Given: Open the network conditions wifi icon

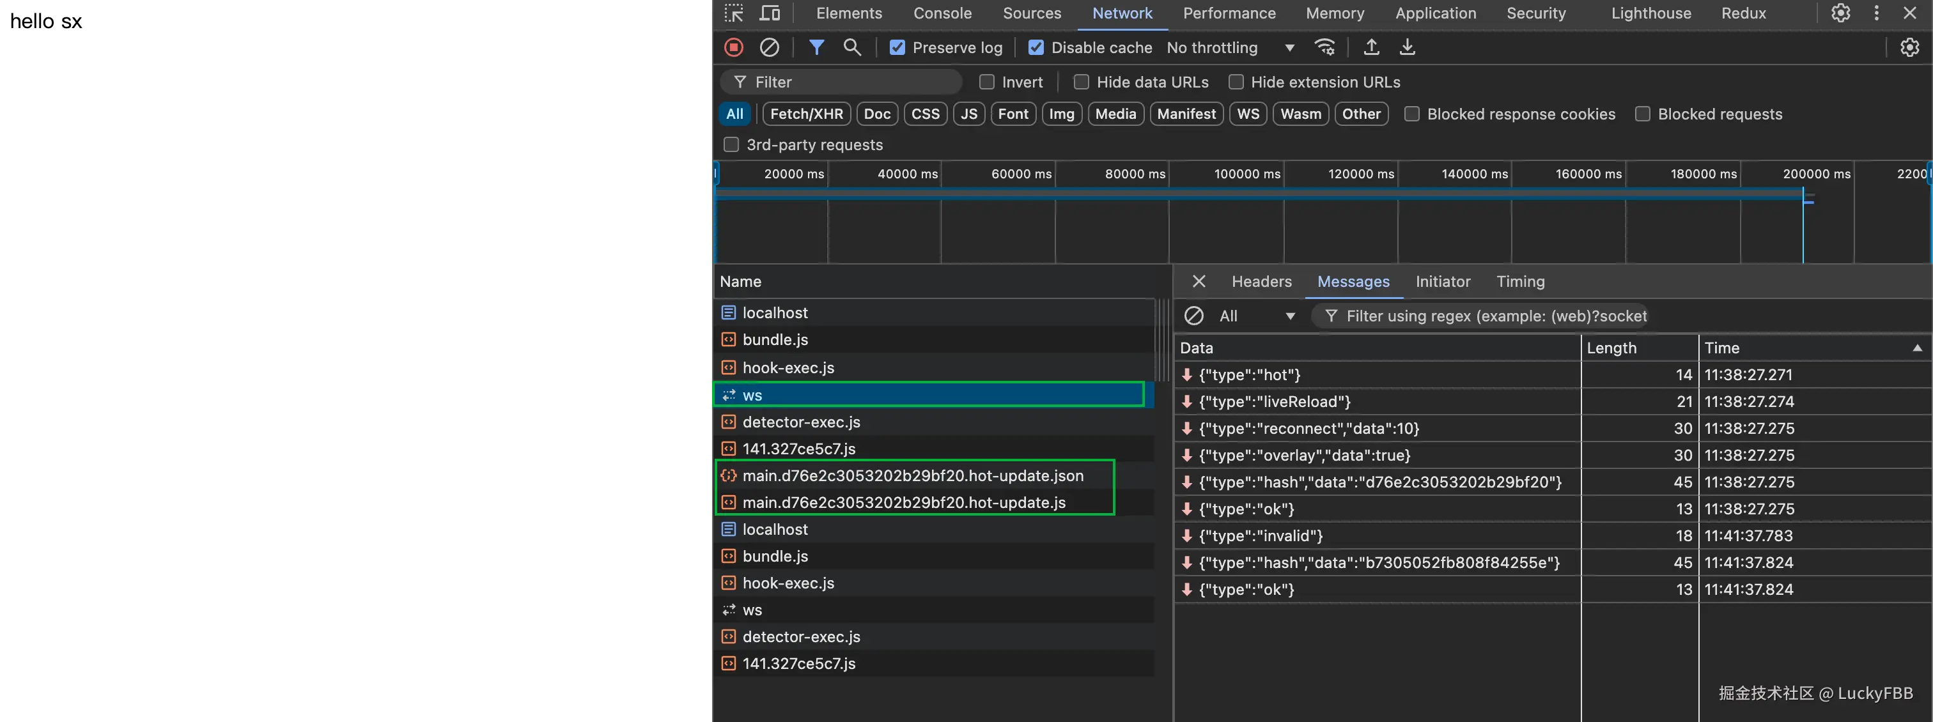Looking at the screenshot, I should coord(1324,47).
